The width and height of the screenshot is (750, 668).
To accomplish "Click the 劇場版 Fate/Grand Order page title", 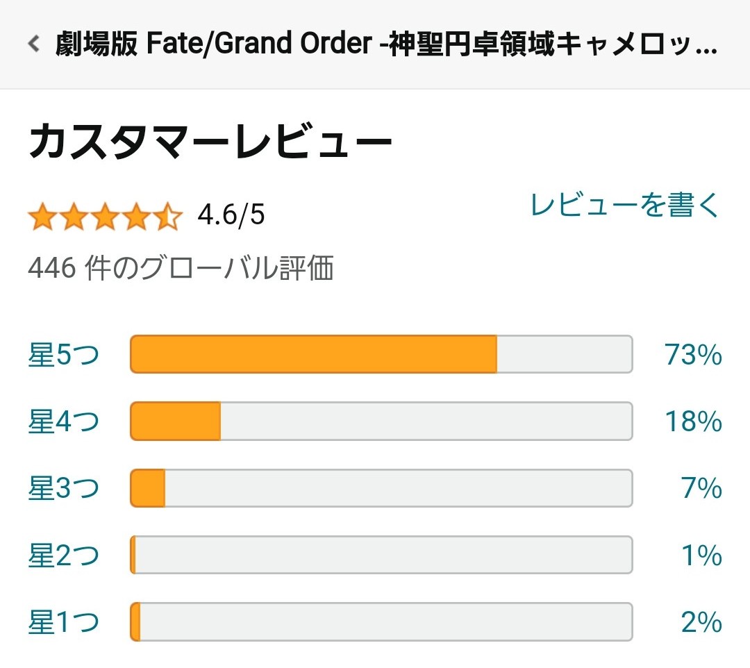I will tap(387, 44).
